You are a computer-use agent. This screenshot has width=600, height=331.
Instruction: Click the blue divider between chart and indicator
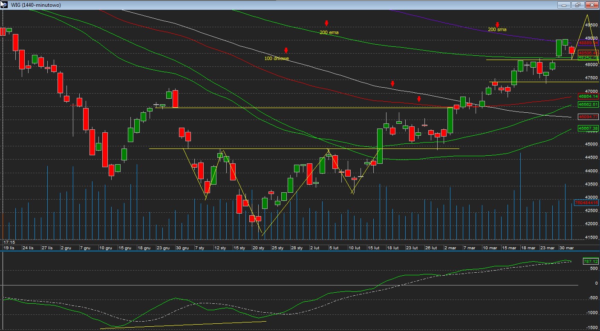[x=298, y=251]
